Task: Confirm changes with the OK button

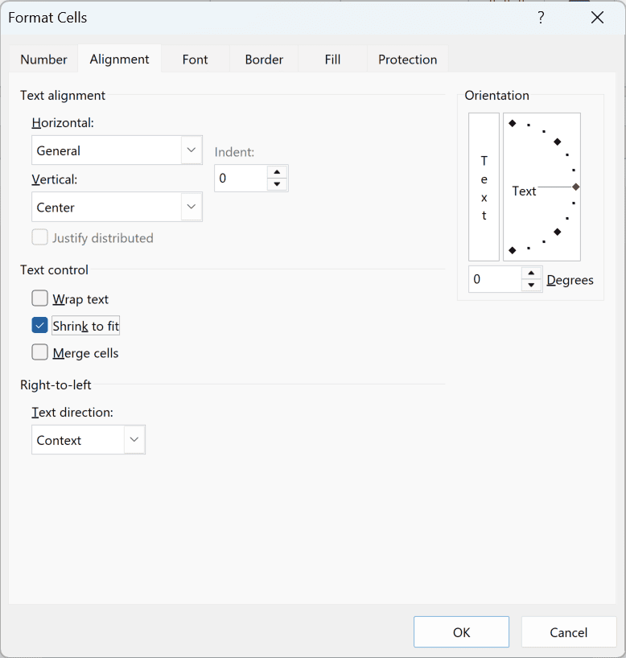Action: coord(461,632)
